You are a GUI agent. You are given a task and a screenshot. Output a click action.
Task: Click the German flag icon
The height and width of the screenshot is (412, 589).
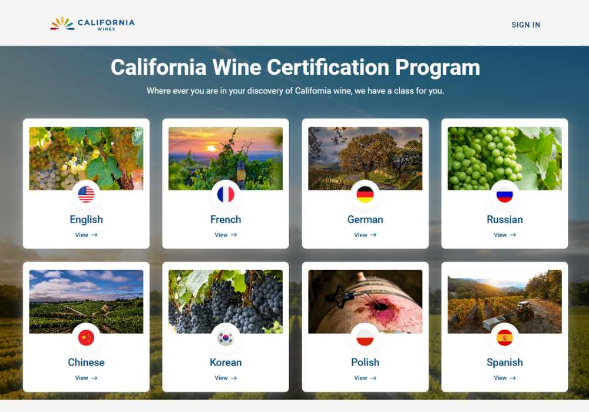click(365, 194)
